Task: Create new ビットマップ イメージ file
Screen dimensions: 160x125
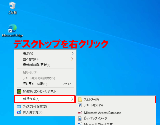Action: pyautogui.click(x=116, y=119)
